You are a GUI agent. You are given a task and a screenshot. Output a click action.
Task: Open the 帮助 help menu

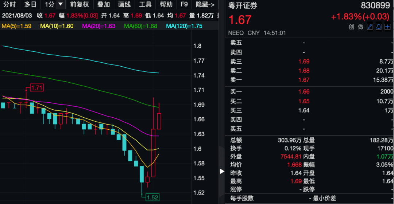point(166,4)
